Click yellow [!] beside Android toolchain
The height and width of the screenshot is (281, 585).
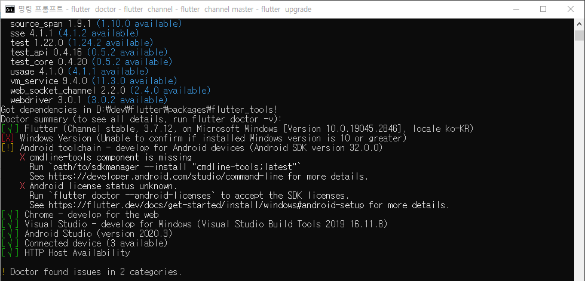pos(8,148)
